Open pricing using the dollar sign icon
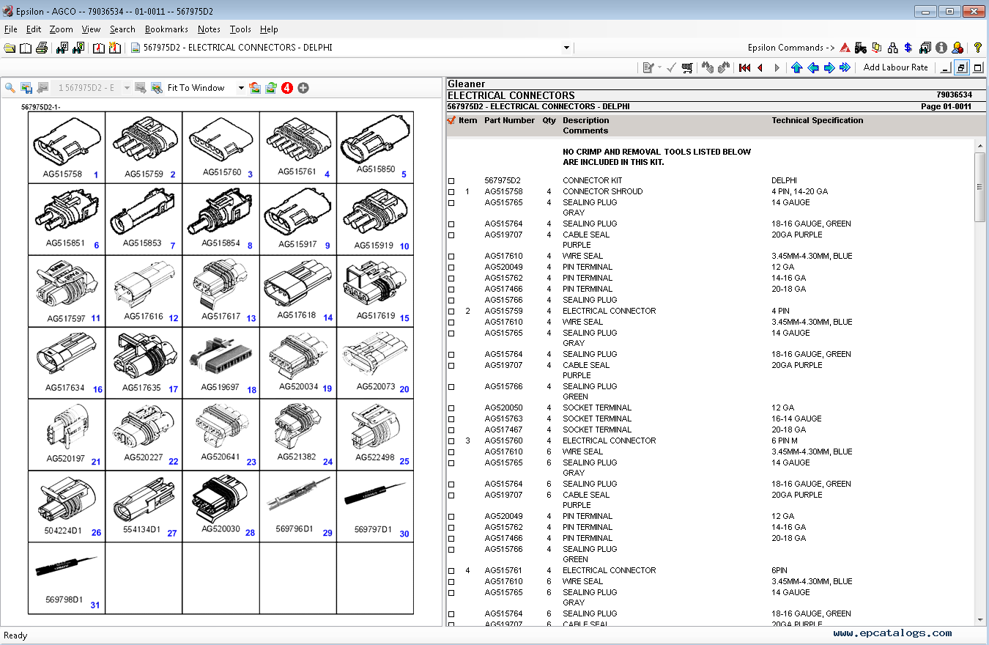 coord(908,48)
